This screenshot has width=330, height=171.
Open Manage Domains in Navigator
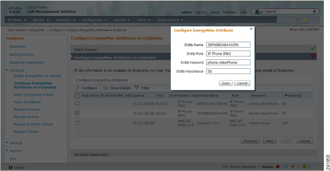27,109
